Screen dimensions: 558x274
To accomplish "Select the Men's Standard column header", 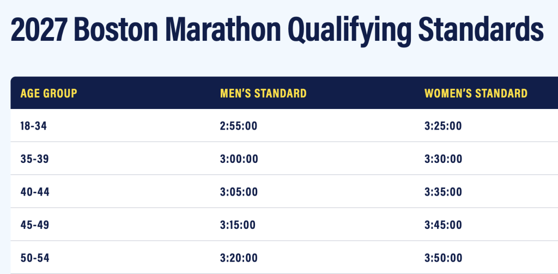I will pyautogui.click(x=263, y=93).
